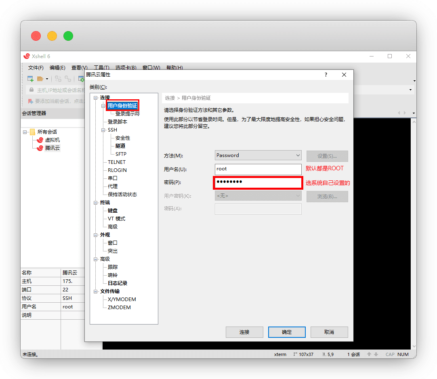Click the 密码(P) password field
This screenshot has height=379, width=437.
(x=258, y=182)
